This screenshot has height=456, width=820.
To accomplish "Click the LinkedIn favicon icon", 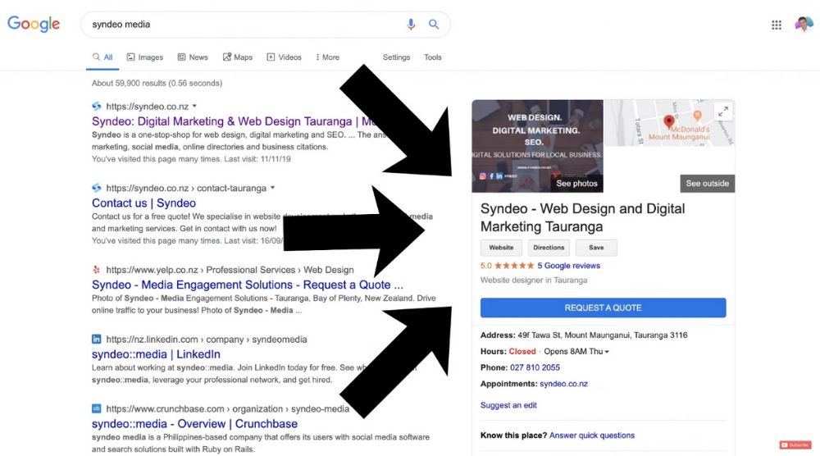I will coord(96,340).
